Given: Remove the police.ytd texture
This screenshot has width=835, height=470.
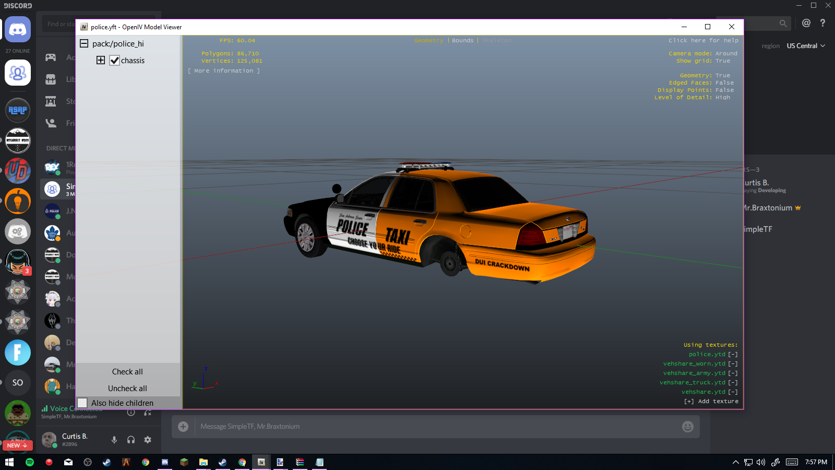Looking at the screenshot, I should tap(733, 355).
